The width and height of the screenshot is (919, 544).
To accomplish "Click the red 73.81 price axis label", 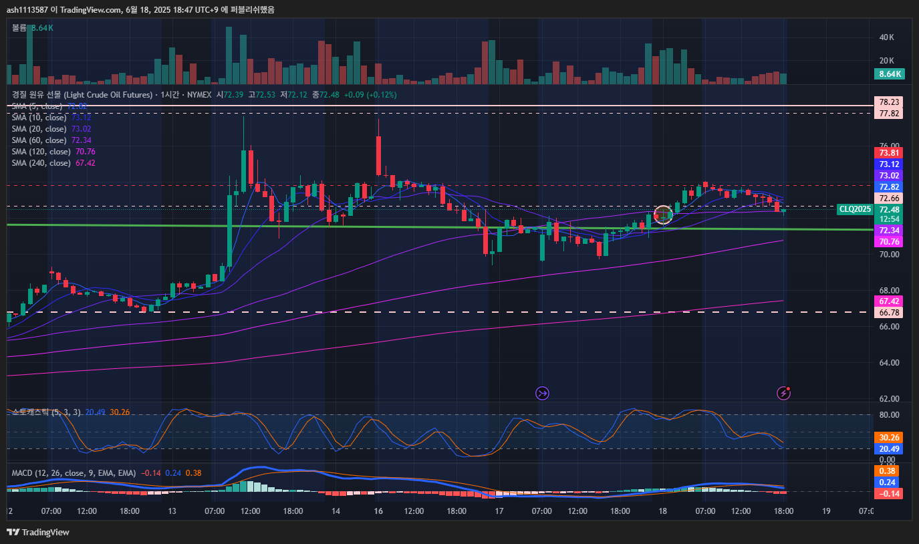I will 889,152.
